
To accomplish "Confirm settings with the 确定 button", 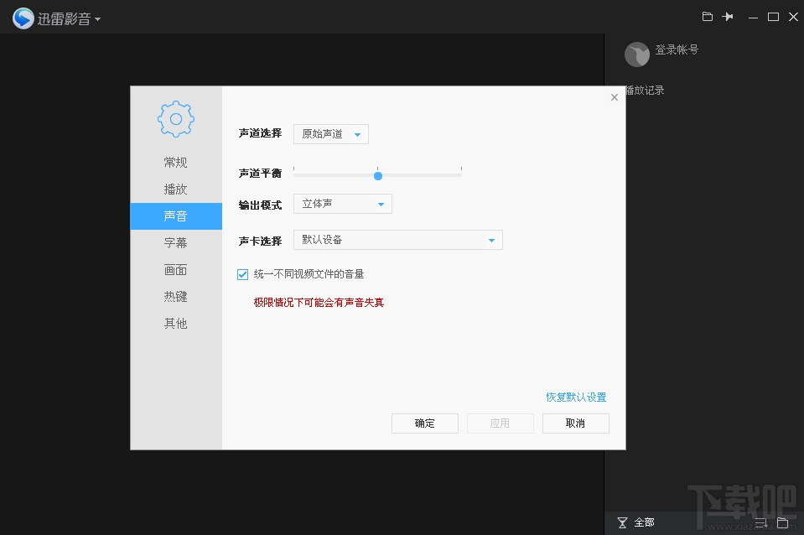I will (x=424, y=423).
